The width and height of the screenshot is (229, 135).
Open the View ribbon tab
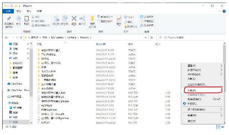point(39,11)
